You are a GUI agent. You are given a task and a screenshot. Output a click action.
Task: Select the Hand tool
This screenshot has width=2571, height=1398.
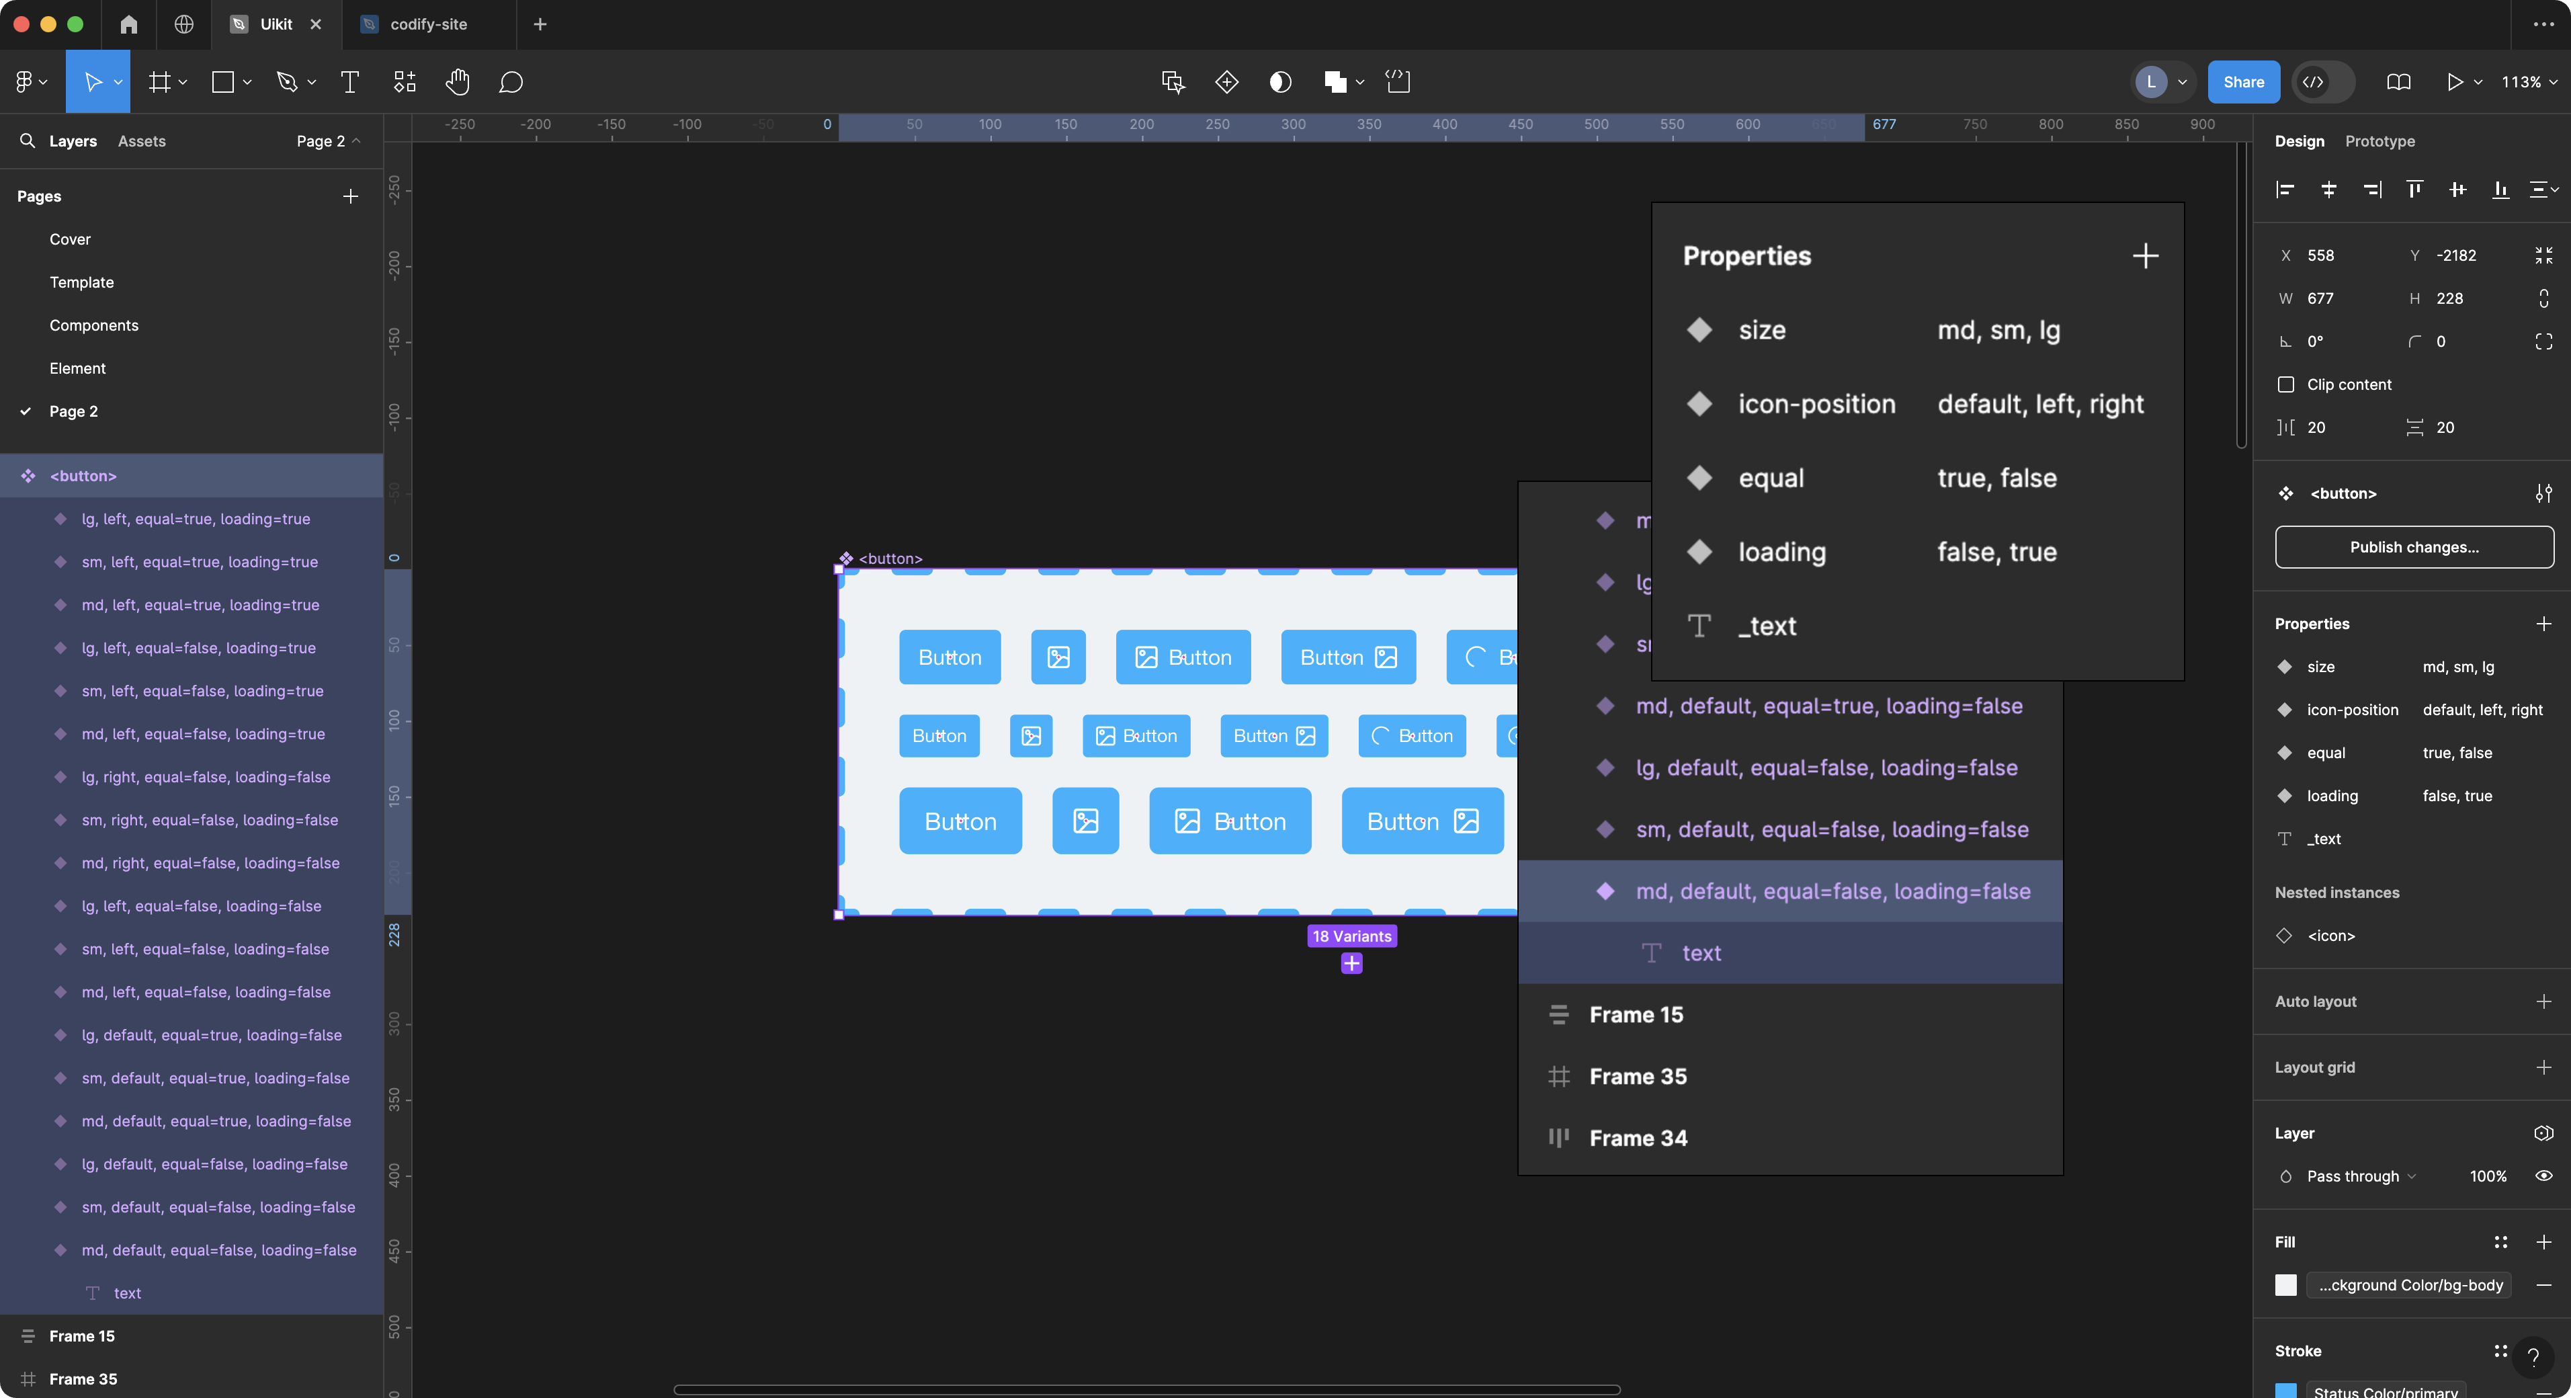tap(457, 82)
